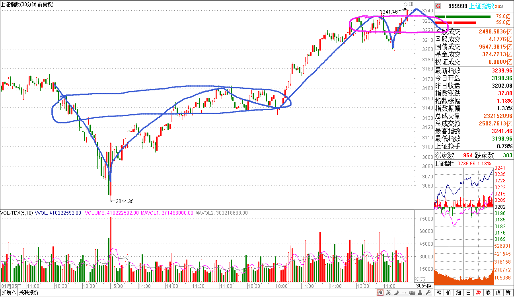The height and width of the screenshot is (297, 514).
Task: Open the 筹 chip distribution tab
Action: click(508, 293)
